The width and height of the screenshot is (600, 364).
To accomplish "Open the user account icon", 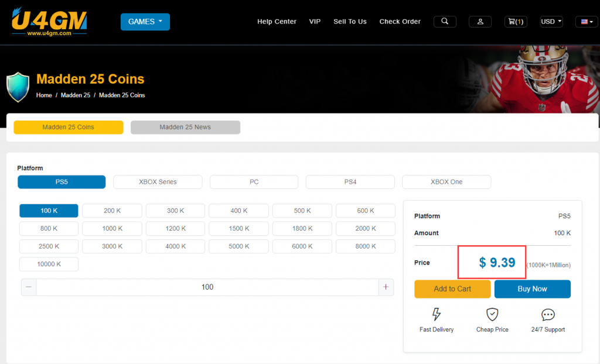I will (x=480, y=22).
